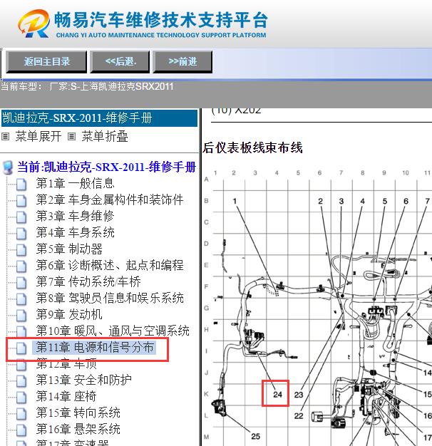This screenshot has height=446, width=432.
Task: Click the 菜单展开 list icon
Action: point(5,137)
